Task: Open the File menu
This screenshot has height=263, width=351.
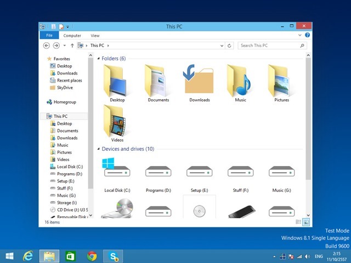Action: coord(49,35)
